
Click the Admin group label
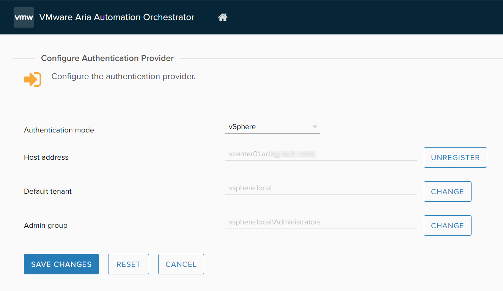pos(46,226)
